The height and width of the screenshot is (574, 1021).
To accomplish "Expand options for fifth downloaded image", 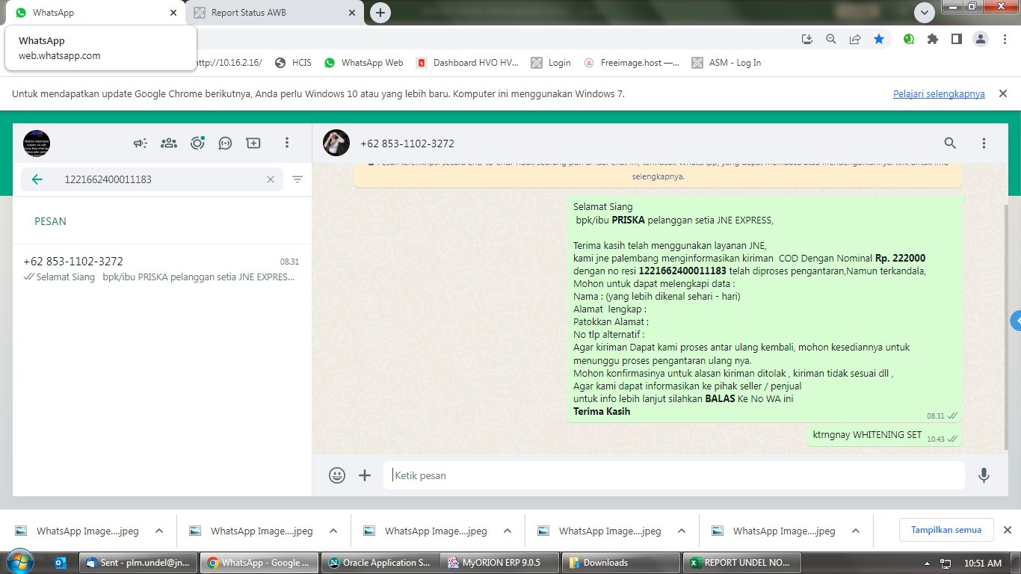I will pyautogui.click(x=856, y=531).
